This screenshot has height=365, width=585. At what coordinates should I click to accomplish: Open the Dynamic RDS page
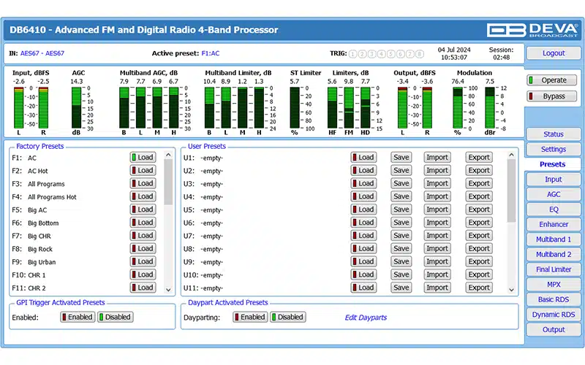[554, 315]
